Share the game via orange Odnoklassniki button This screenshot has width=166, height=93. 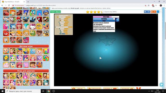[153, 12]
